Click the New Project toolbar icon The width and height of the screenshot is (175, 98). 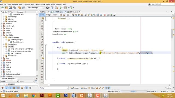click(x=7, y=8)
